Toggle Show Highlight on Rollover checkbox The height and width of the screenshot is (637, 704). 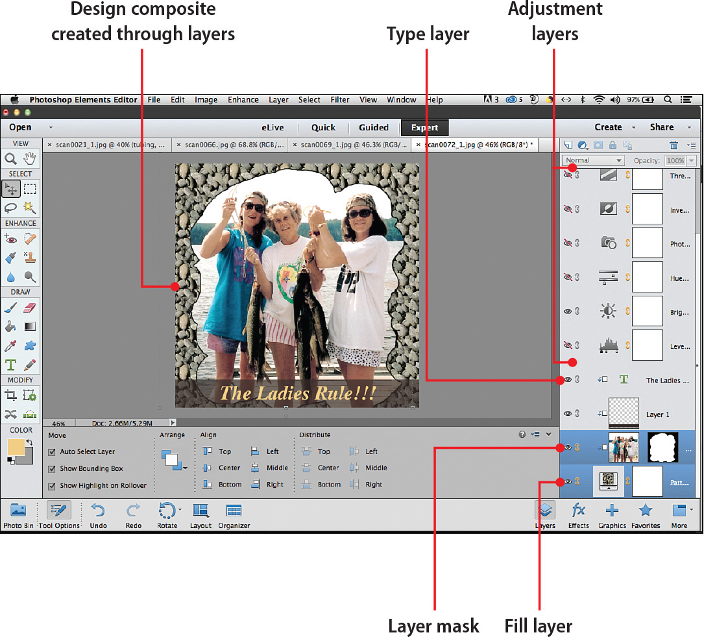[x=52, y=486]
